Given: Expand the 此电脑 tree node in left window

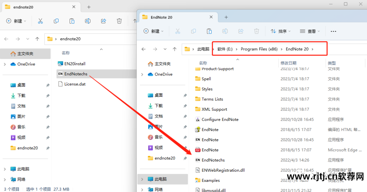Looking at the screenshot, I should pos(5,169).
